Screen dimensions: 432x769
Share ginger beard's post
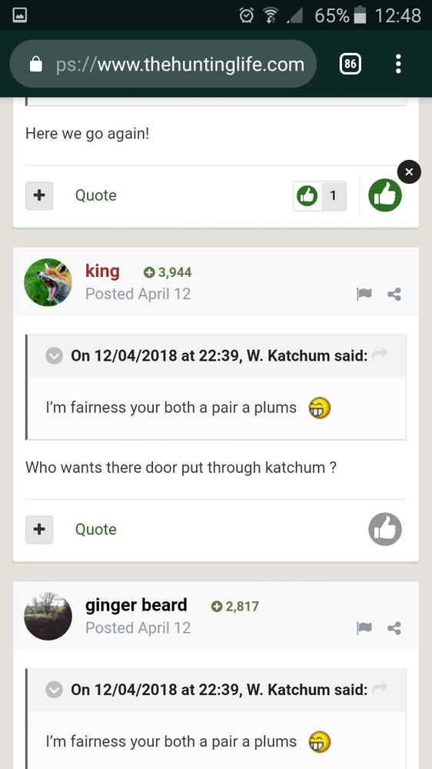tap(394, 628)
